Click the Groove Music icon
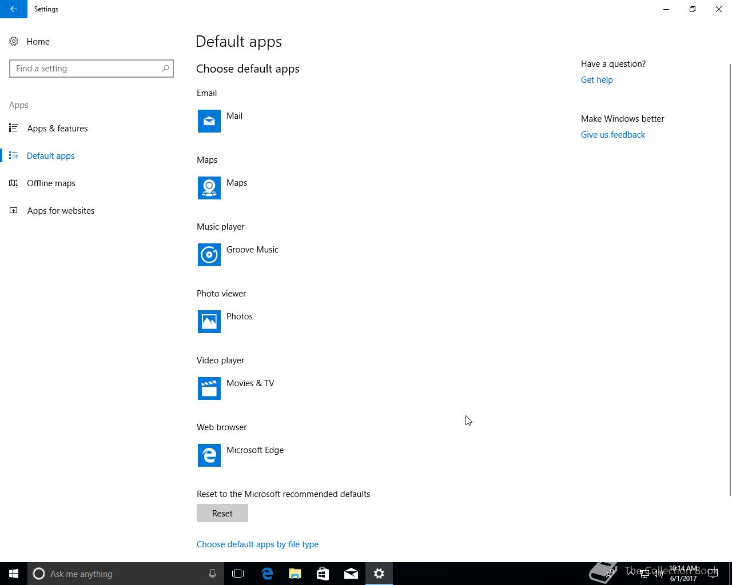732x585 pixels. pos(209,255)
